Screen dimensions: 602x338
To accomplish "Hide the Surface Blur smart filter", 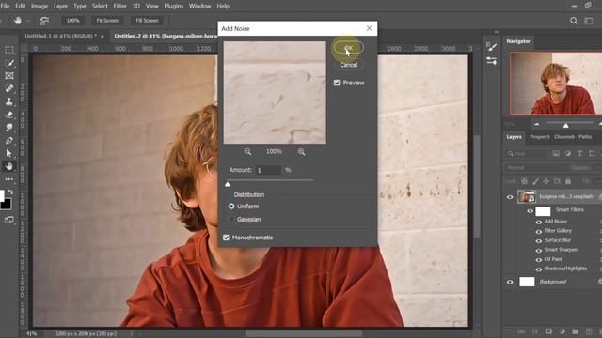I will [539, 241].
